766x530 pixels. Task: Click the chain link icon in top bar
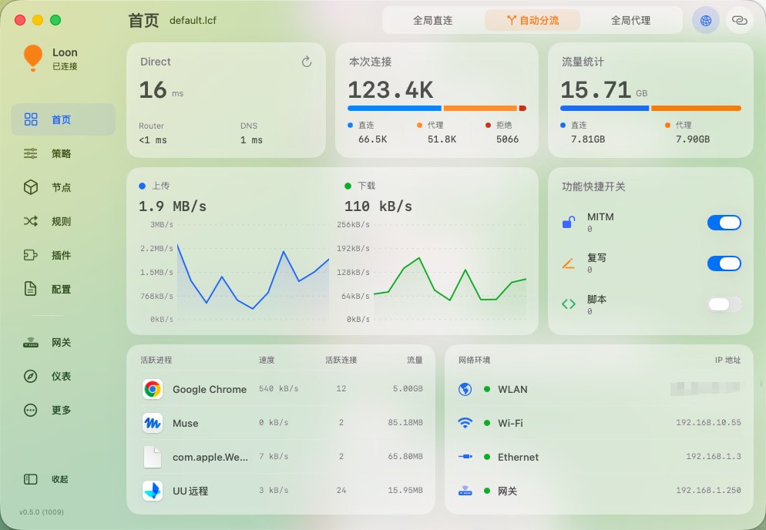point(740,21)
